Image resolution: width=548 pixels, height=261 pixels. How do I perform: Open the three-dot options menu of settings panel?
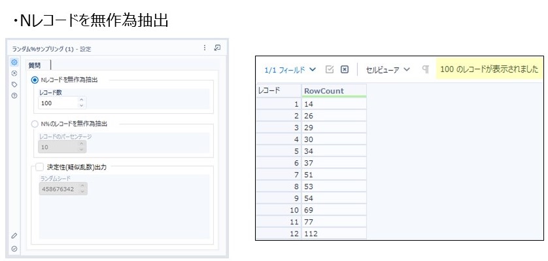click(205, 48)
